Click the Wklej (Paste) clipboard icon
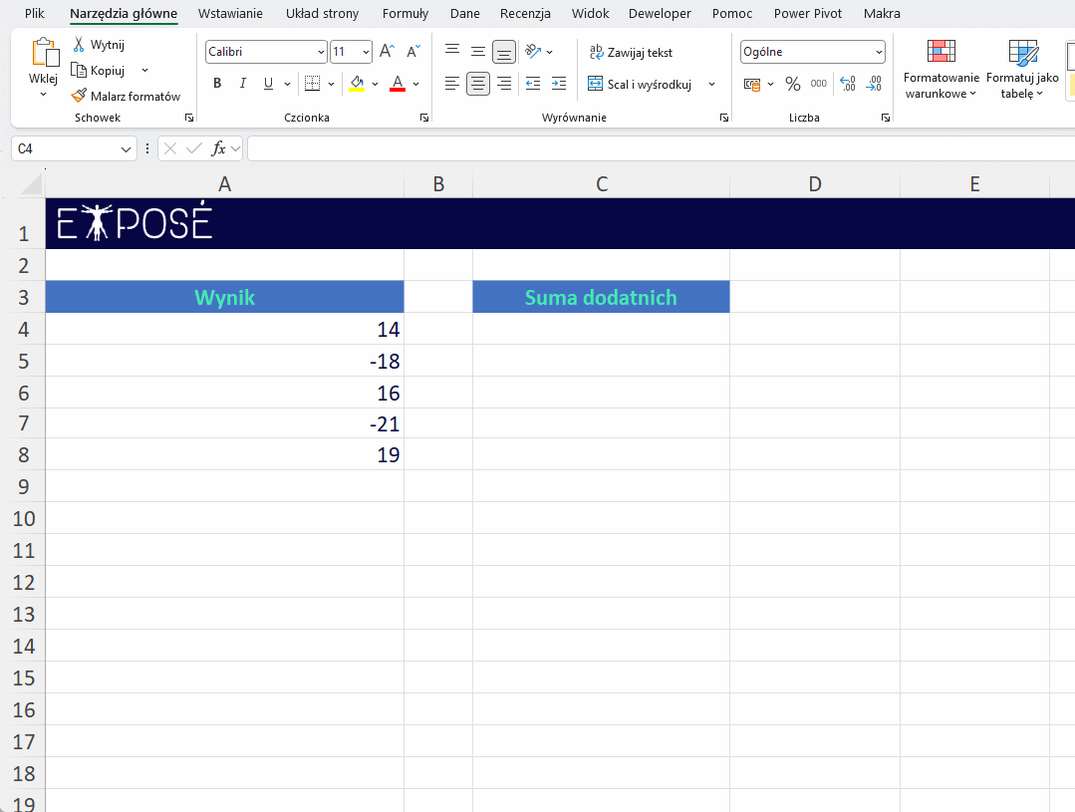The width and height of the screenshot is (1075, 812). 44,57
